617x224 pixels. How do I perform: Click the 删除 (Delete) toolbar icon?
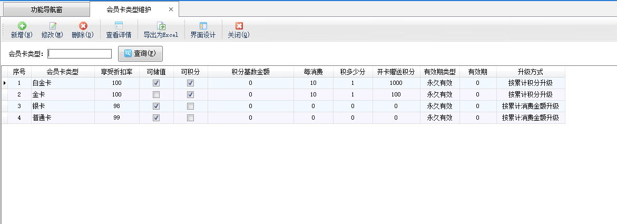point(83,26)
